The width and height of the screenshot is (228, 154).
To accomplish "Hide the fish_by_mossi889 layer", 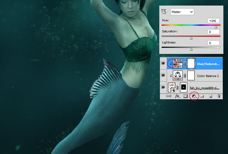I will coord(163,87).
